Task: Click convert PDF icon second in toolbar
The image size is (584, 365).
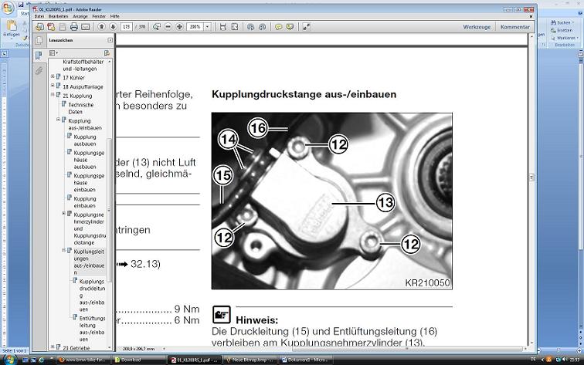Action: tap(51, 27)
